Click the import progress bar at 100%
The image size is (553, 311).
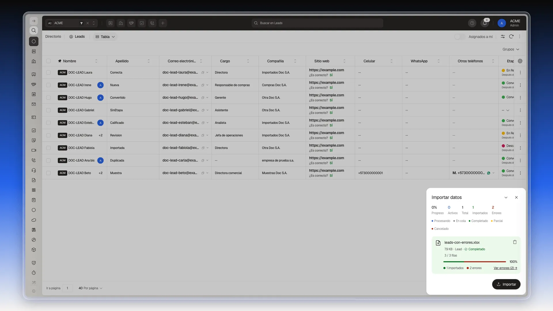475,262
